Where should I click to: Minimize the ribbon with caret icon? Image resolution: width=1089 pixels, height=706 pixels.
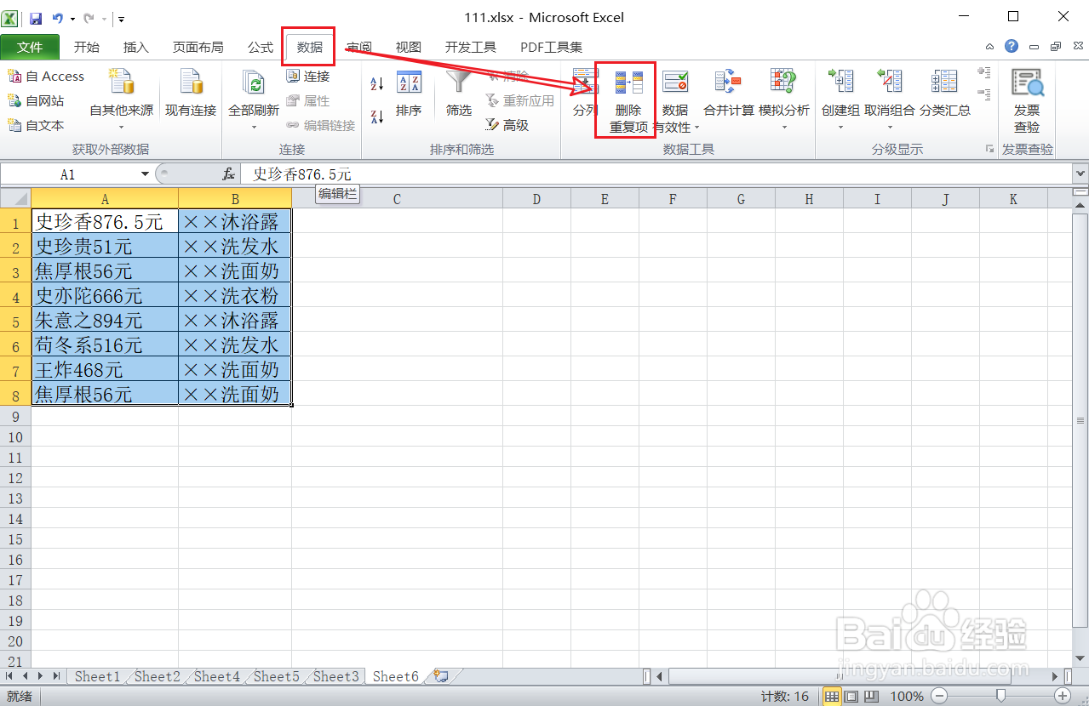989,48
